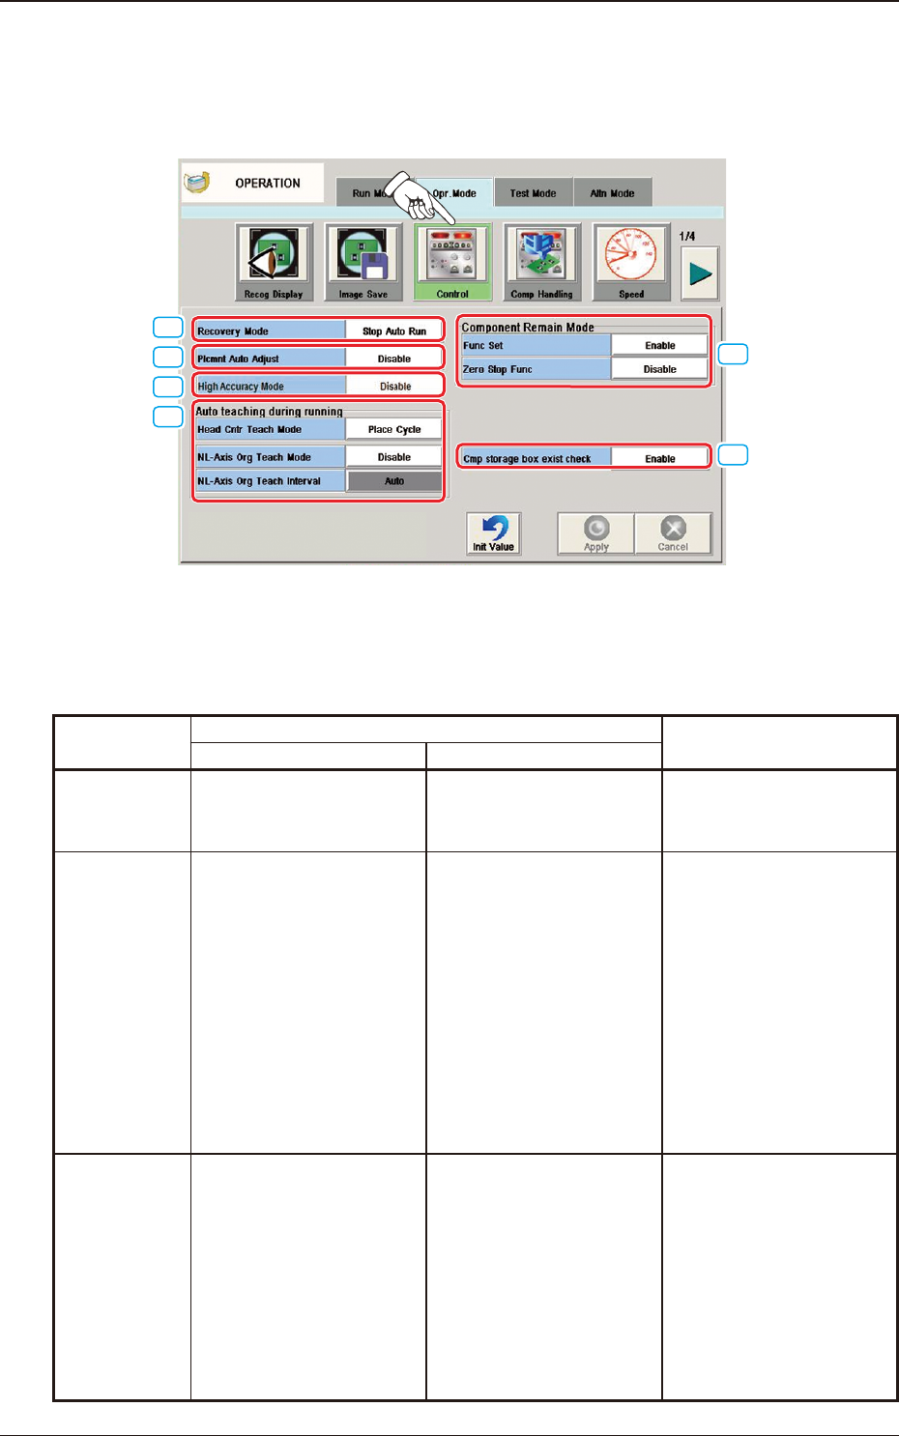The image size is (899, 1436).
Task: Switch to the Run Mode tab
Action: click(375, 191)
